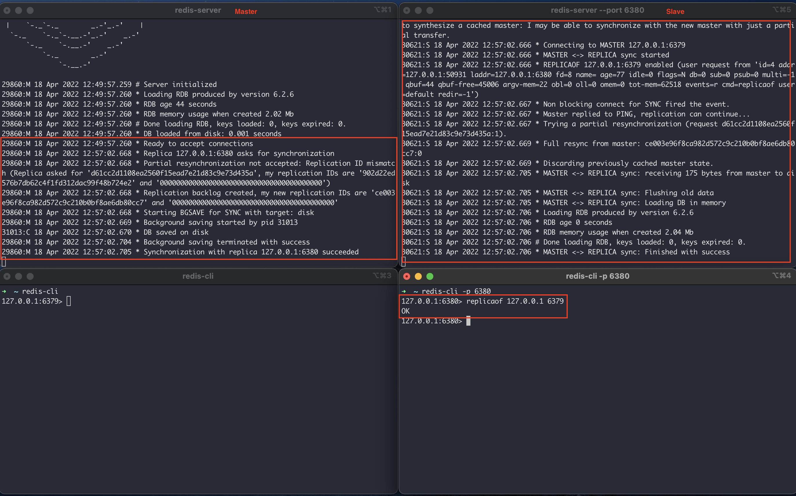Focus the 127.0.0.1:6379 redis-cli prompt
This screenshot has width=796, height=496.
69,301
